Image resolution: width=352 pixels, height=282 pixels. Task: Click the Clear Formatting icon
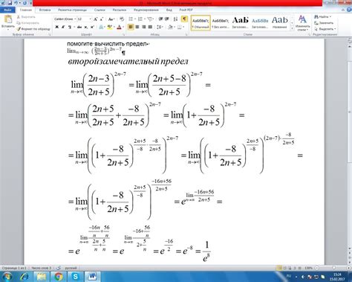tap(122, 19)
